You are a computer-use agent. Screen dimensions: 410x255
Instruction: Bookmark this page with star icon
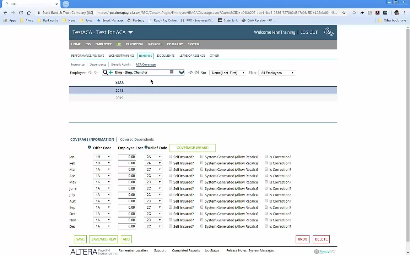pos(344,13)
